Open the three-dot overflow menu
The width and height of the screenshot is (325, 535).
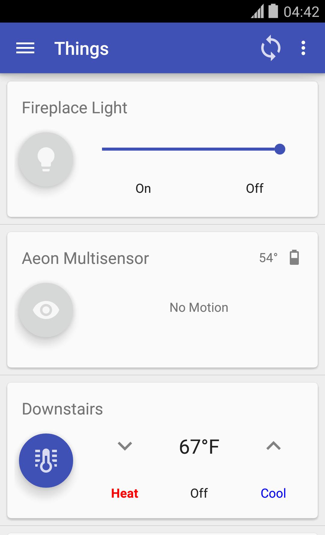click(303, 48)
